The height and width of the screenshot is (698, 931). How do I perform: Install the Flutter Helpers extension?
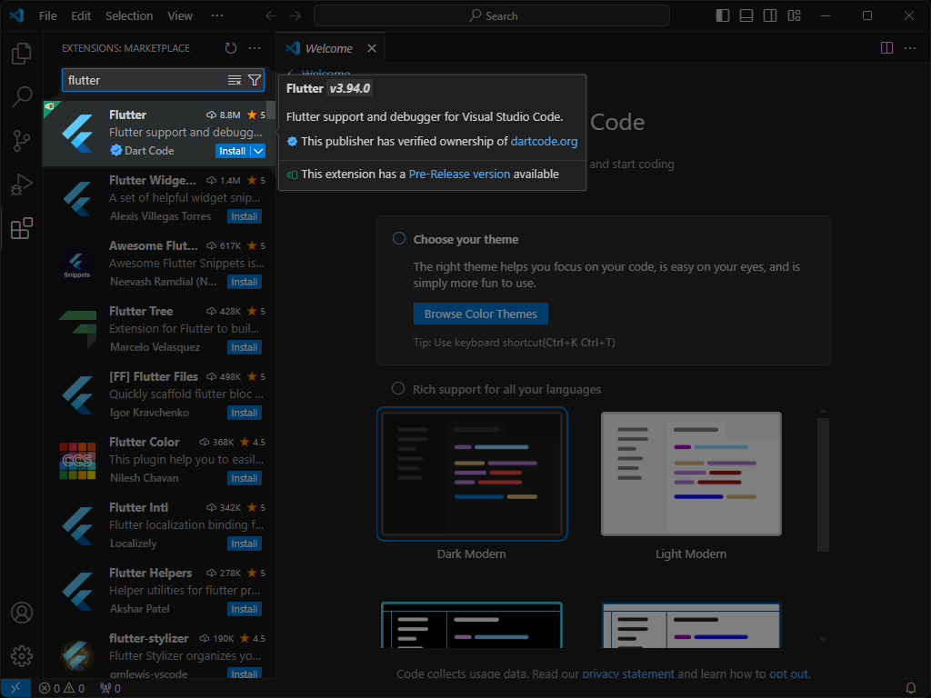point(244,609)
